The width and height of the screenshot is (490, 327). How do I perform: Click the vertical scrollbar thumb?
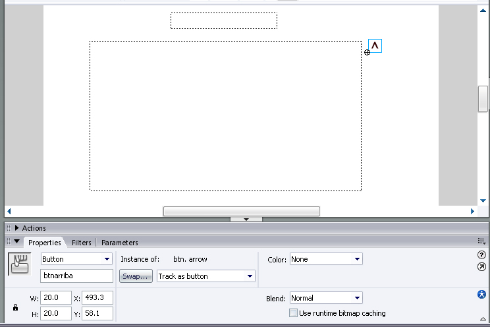[483, 99]
